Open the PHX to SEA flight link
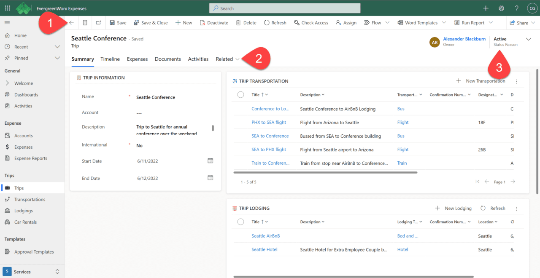540x278 pixels. (x=269, y=123)
